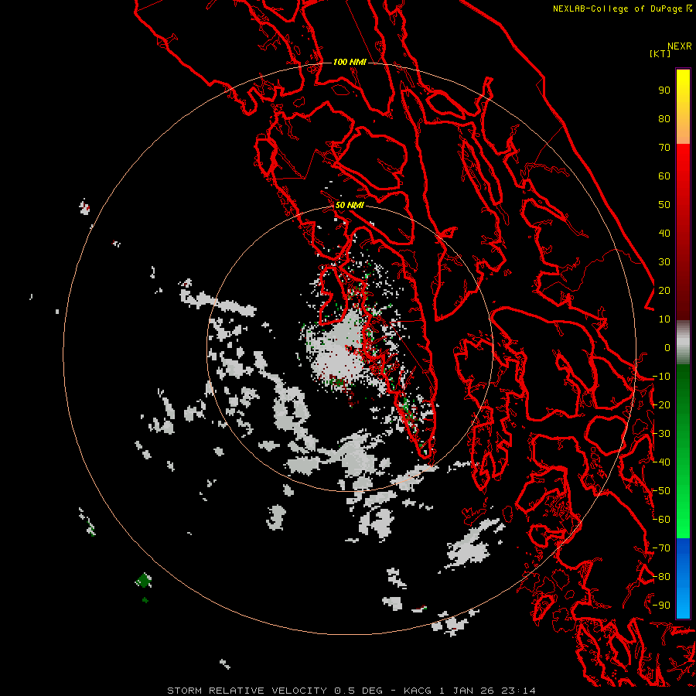Click the 70 value on the velocity scale
Viewport: 696px width, 696px height.
pos(664,148)
